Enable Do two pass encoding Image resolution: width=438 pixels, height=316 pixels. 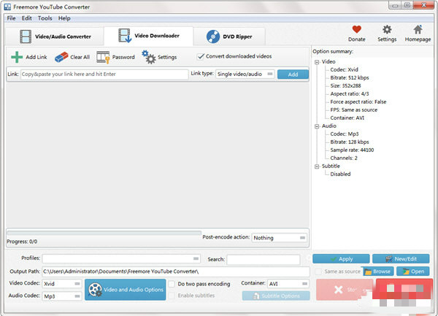(172, 284)
